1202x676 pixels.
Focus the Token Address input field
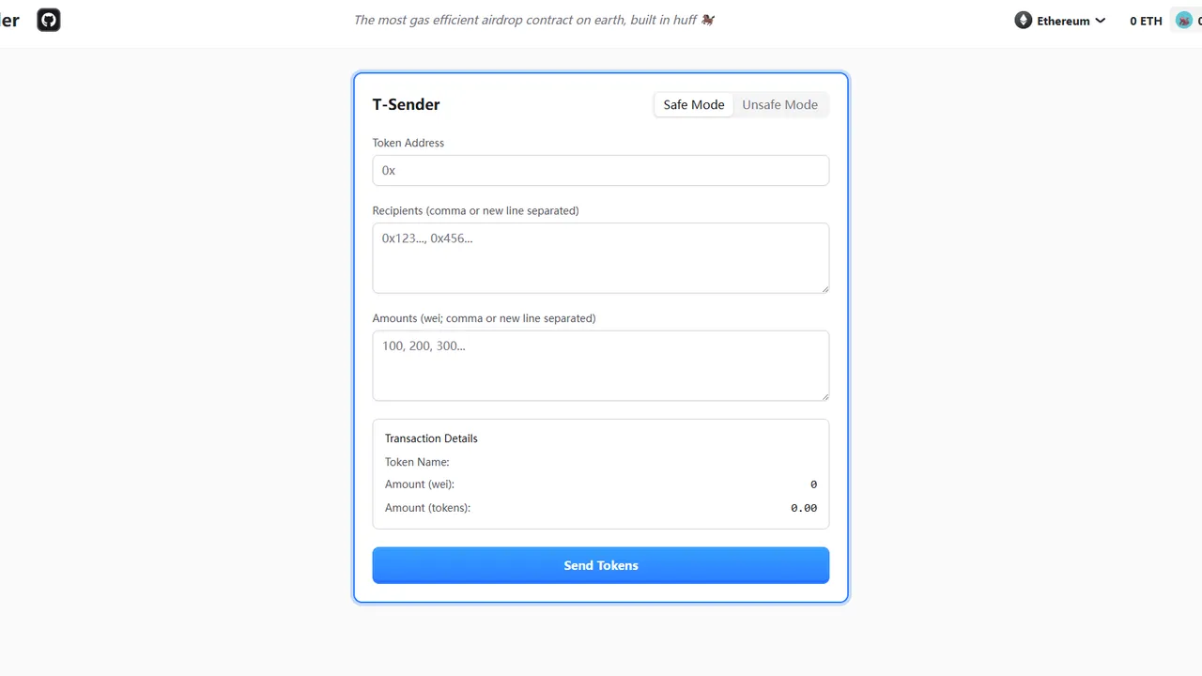pos(600,170)
